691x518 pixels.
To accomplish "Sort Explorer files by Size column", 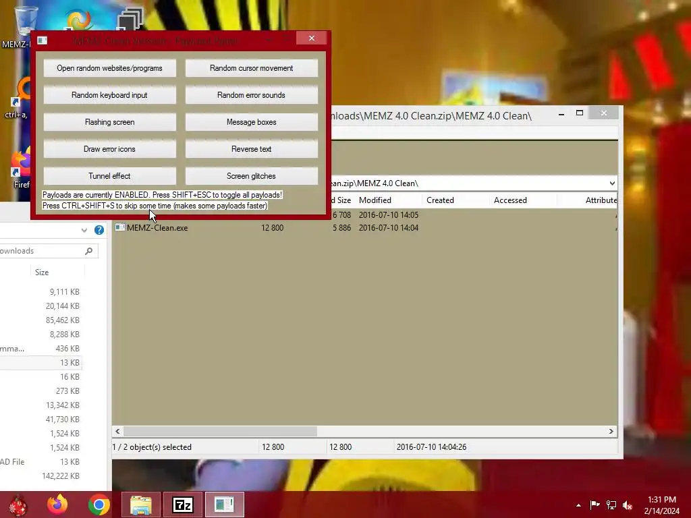I will pyautogui.click(x=42, y=272).
